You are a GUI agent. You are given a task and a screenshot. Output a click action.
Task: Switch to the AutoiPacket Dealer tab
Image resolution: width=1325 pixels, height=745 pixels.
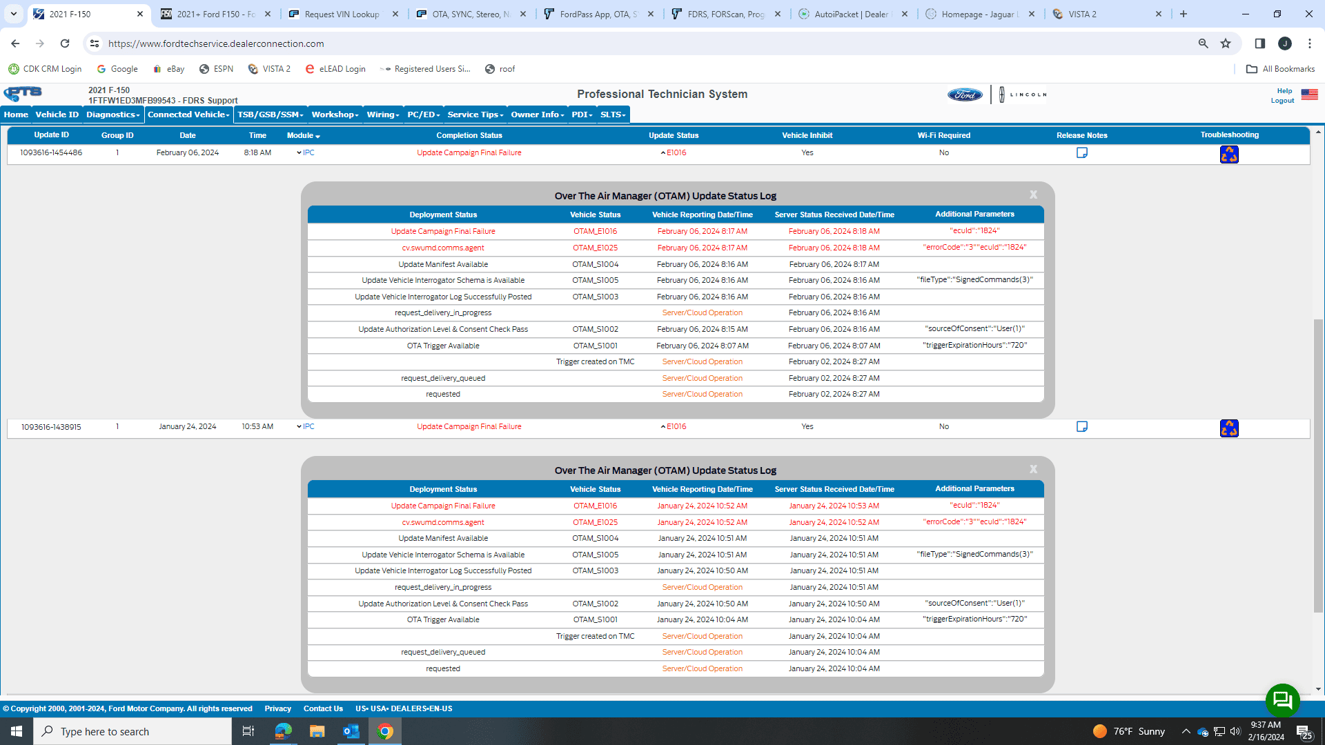pos(852,14)
